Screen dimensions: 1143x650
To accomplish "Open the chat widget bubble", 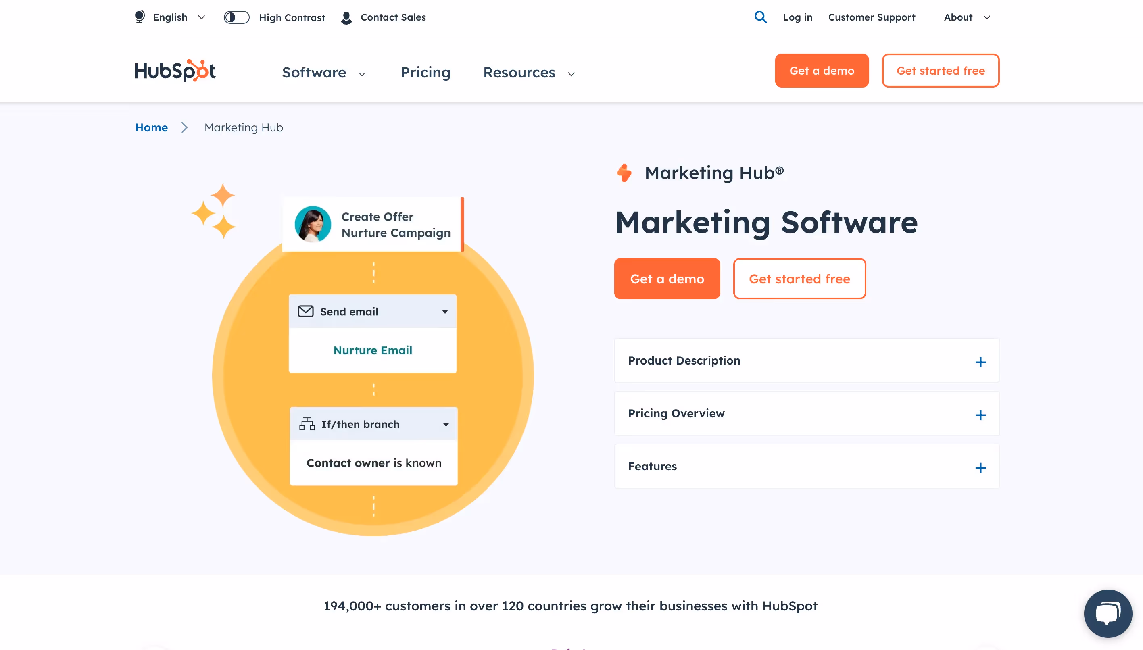I will click(1108, 613).
